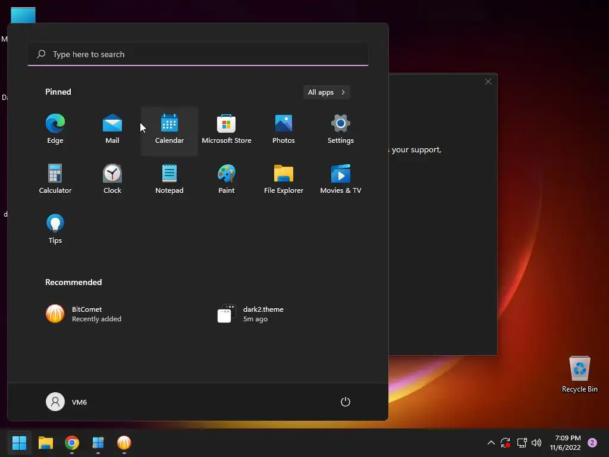Screen dimensions: 609x457
Task: Click the 'Recently added' text under BitComet
Action: click(96, 319)
